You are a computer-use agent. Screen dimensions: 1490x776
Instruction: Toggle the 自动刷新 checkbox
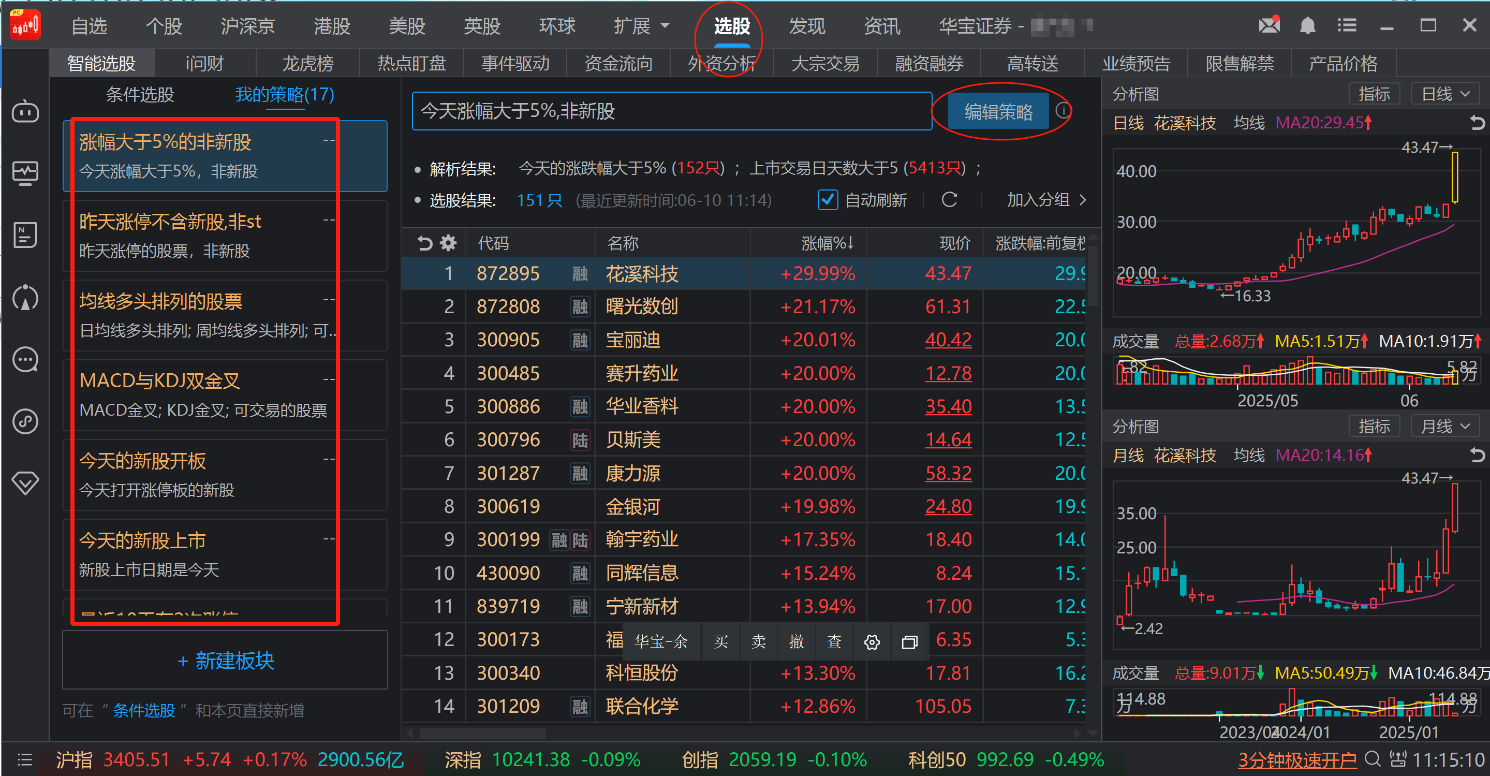pyautogui.click(x=827, y=200)
